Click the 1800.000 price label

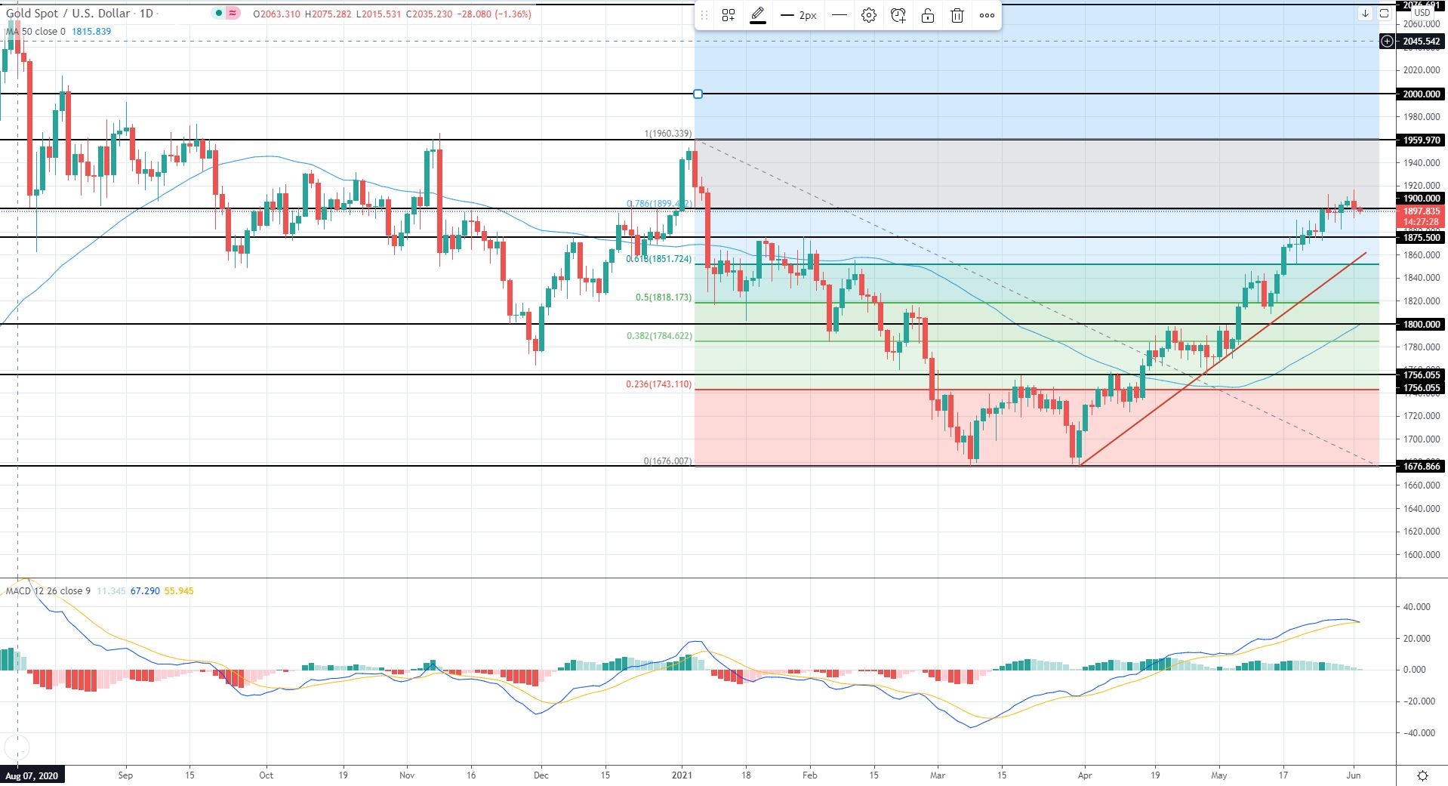tap(1421, 324)
